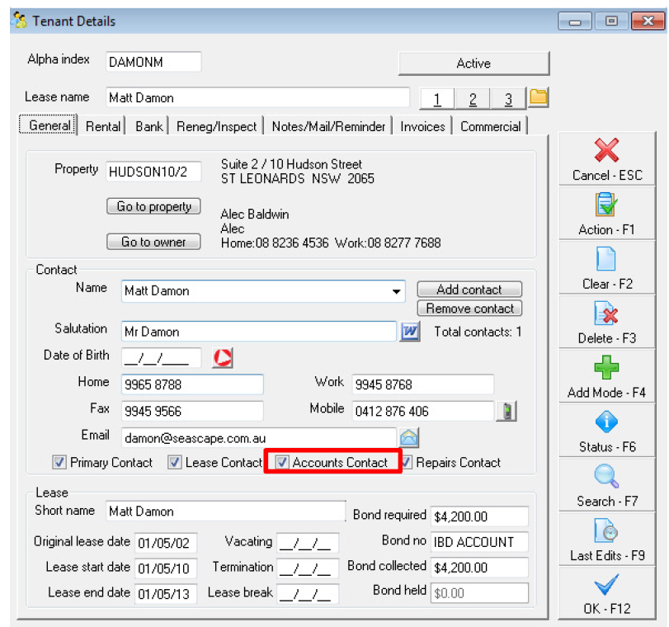This screenshot has height=627, width=669.
Task: Open the Last Edits - F9 clock icon
Action: point(606,530)
